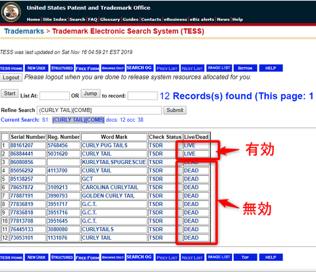Open word mark GCT
The image size is (316, 272).
[x=88, y=179]
